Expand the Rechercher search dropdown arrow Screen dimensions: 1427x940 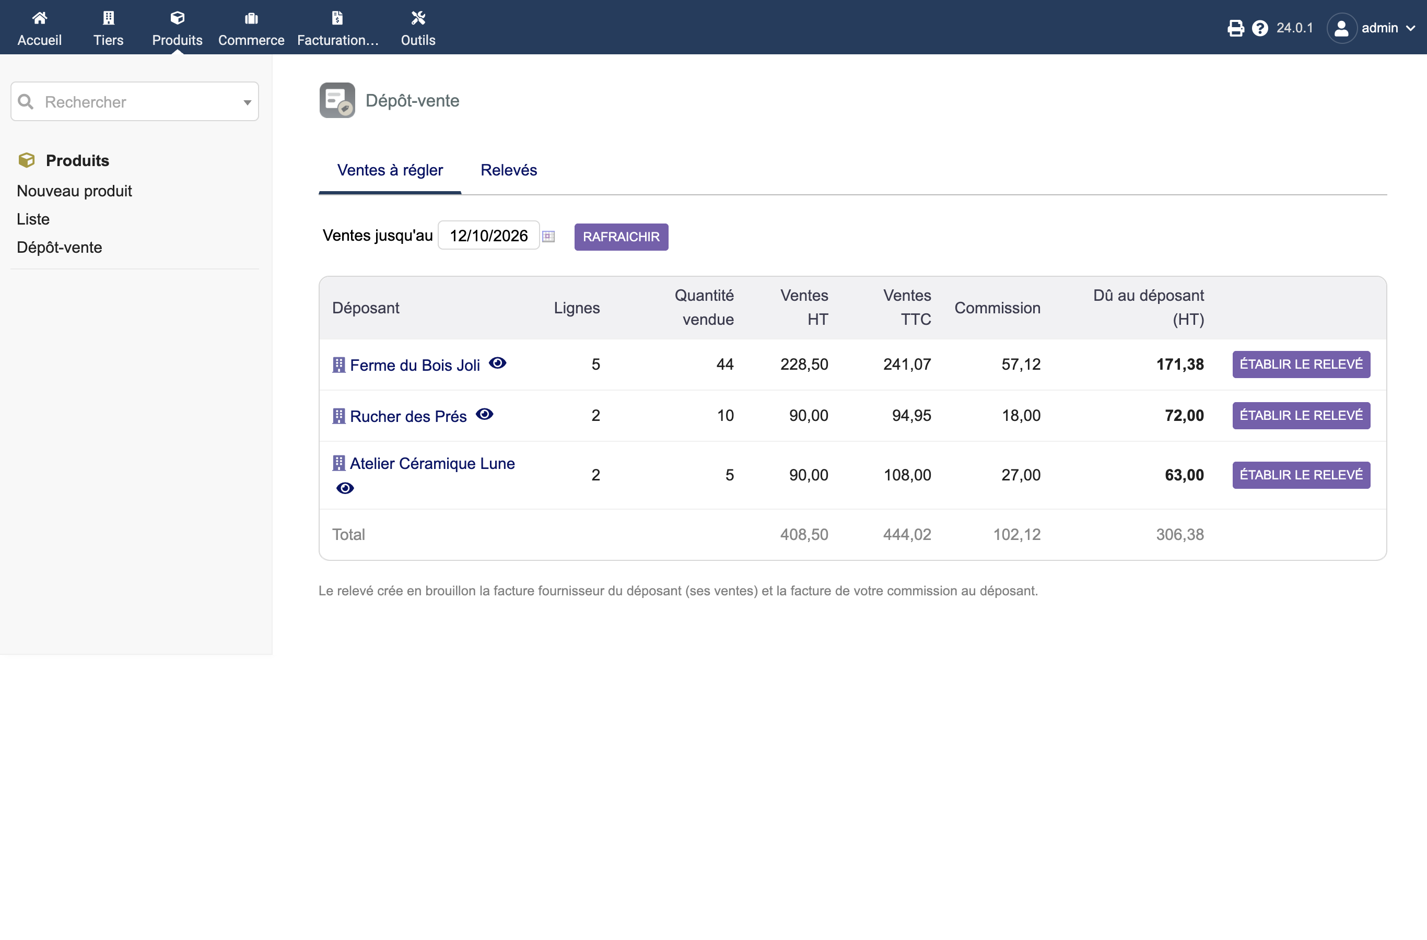point(247,102)
